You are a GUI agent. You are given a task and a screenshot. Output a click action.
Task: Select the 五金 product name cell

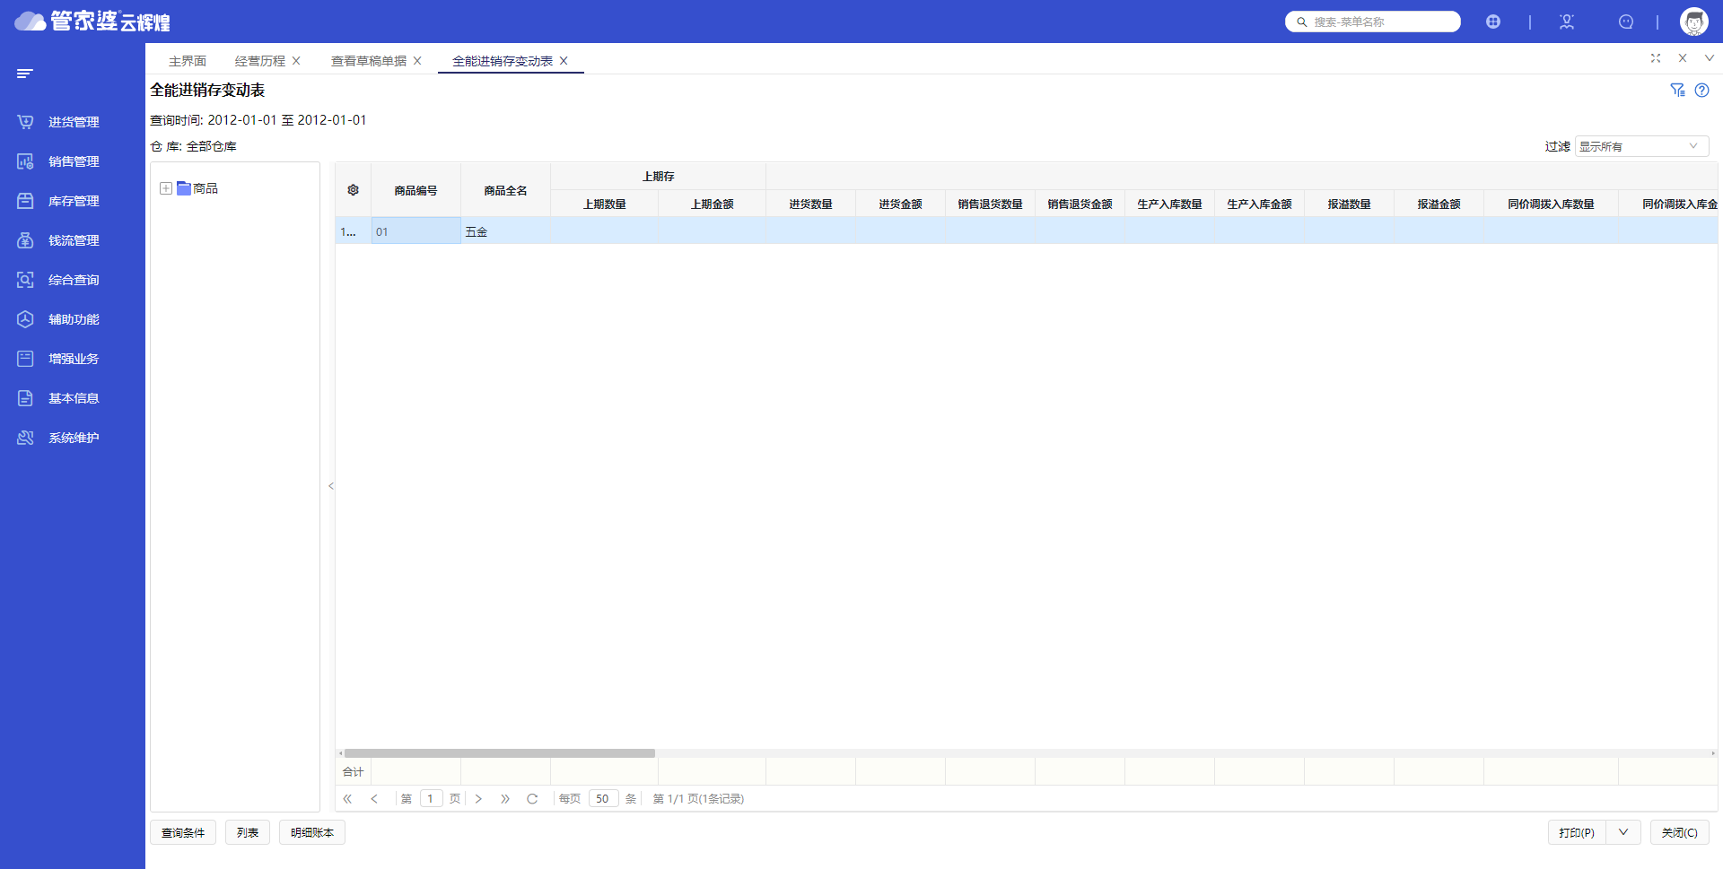tap(506, 231)
